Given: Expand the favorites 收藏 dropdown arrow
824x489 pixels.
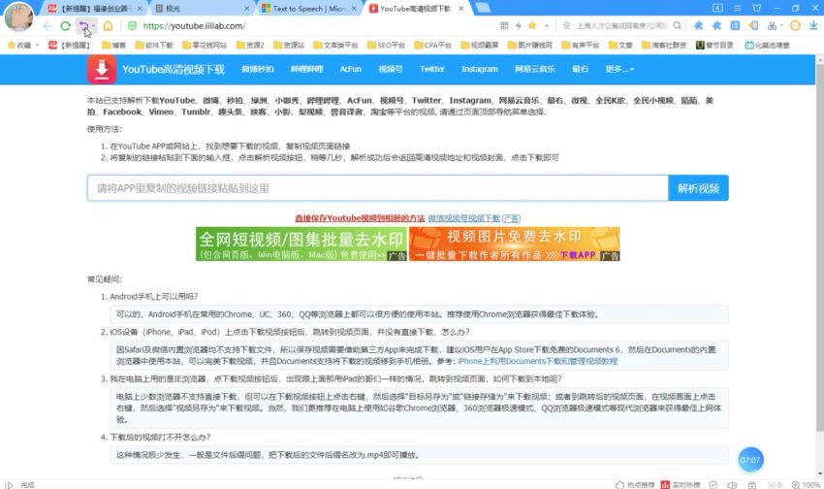Looking at the screenshot, I should point(37,46).
